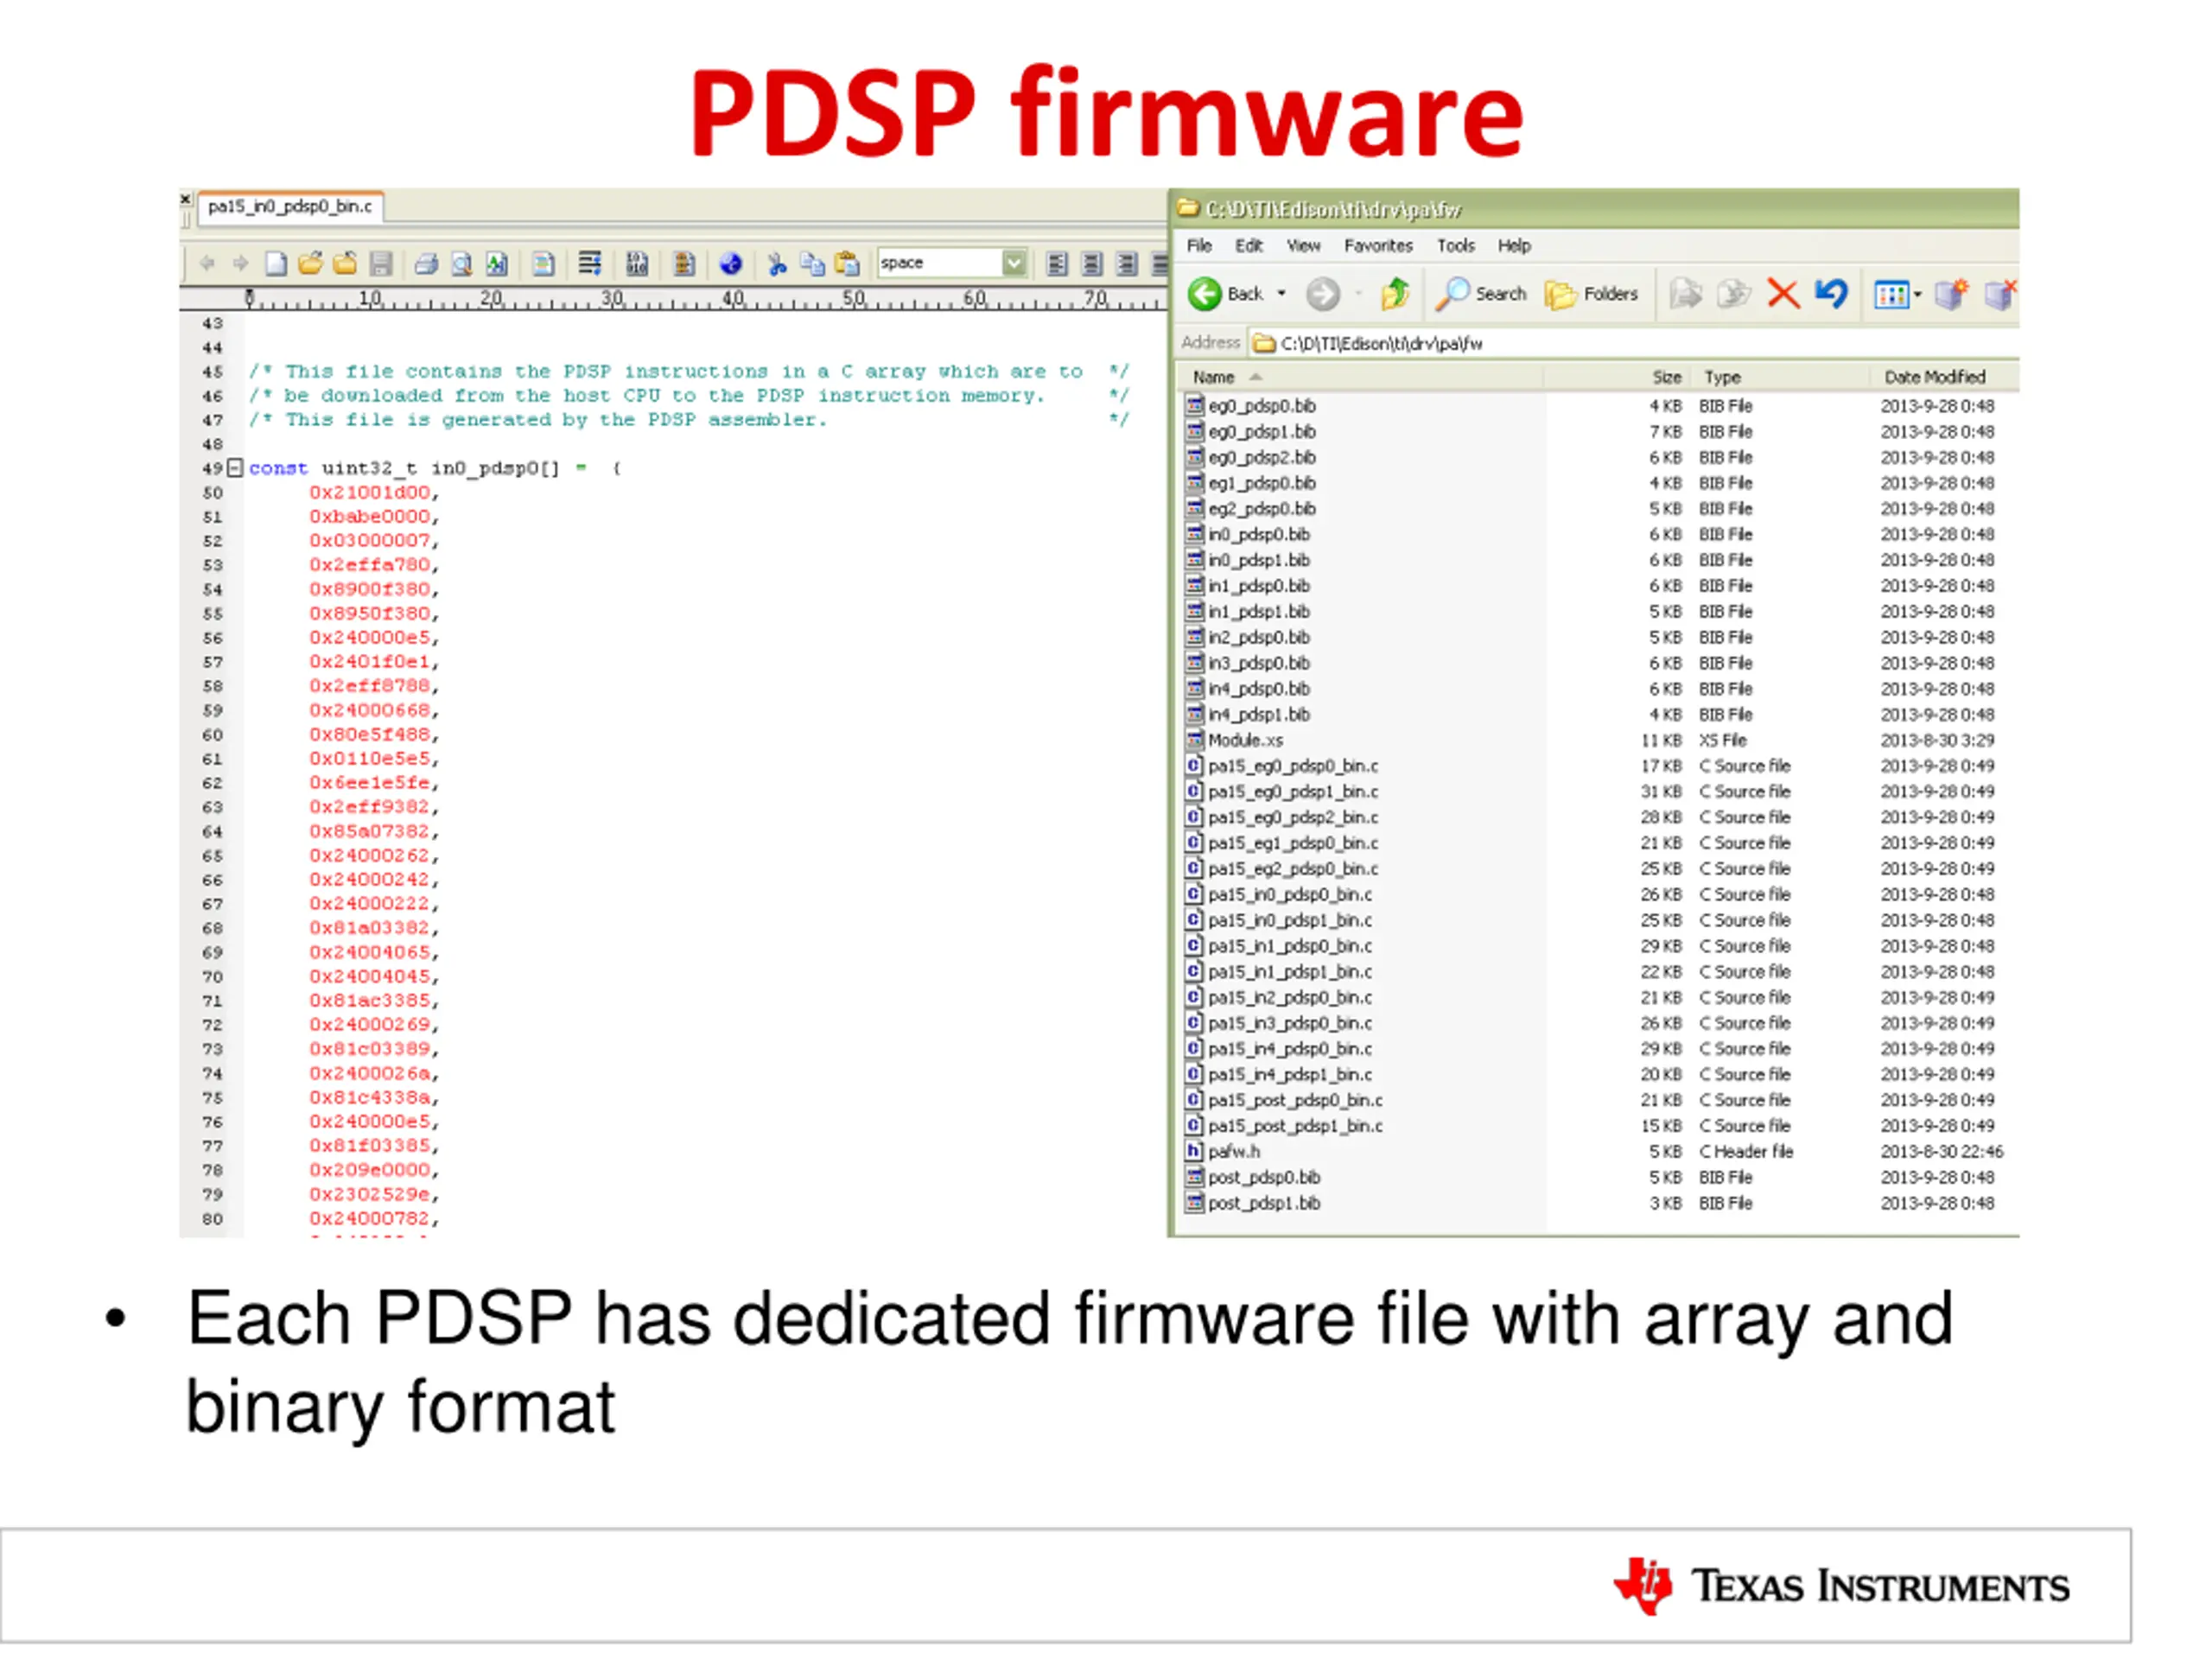Sort by the Size column header

[x=1618, y=377]
